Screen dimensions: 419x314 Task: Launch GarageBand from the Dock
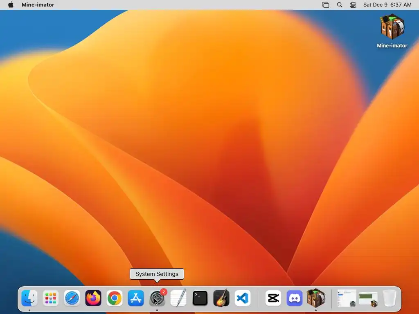coord(221,298)
